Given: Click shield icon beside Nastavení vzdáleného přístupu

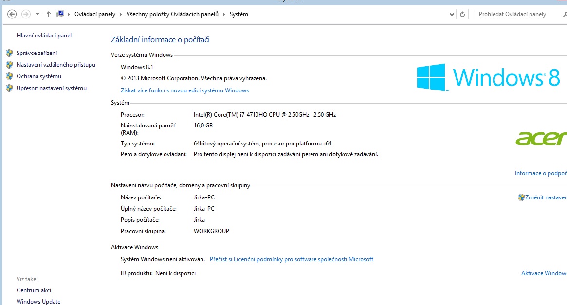Looking at the screenshot, I should [x=9, y=65].
